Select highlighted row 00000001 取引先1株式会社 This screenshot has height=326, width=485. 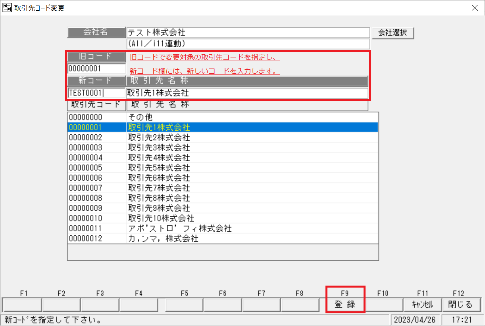tap(223, 128)
